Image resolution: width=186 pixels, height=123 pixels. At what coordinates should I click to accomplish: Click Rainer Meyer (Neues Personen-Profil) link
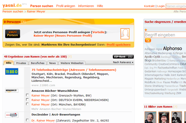[63, 36]
